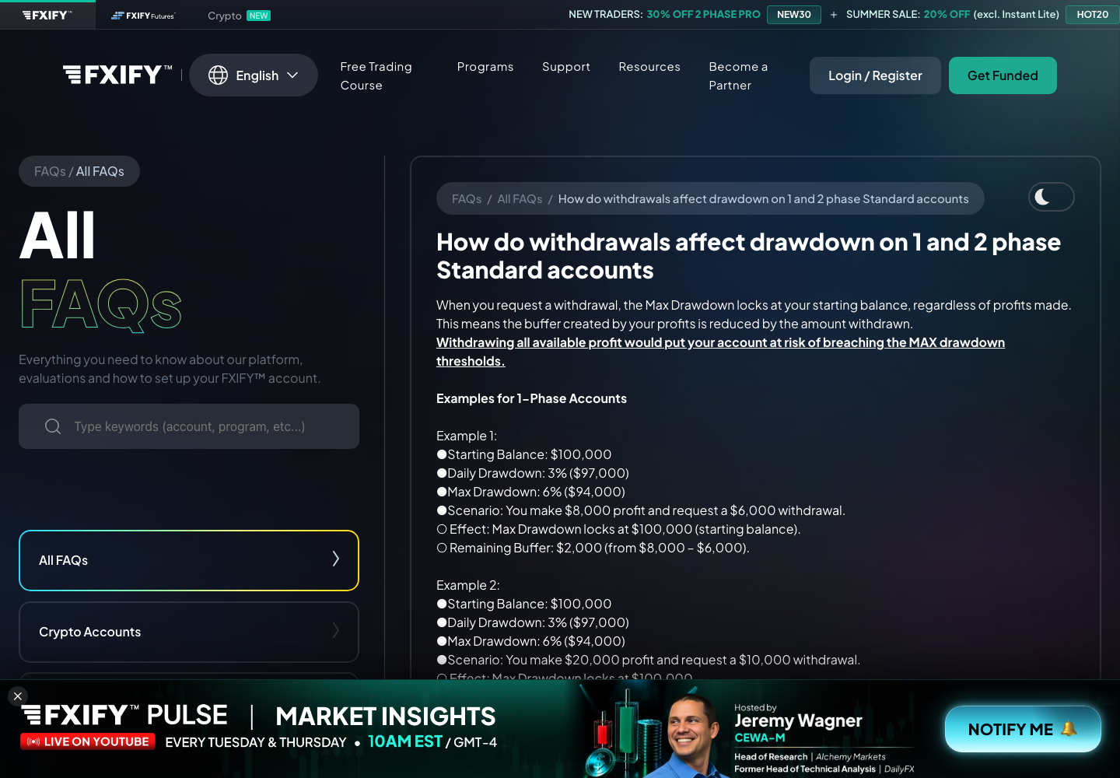Open the Resources menu
1120x778 pixels.
(x=649, y=67)
